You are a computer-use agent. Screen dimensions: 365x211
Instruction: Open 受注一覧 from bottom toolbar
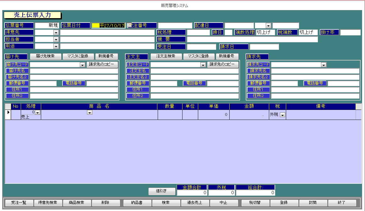click(x=19, y=203)
